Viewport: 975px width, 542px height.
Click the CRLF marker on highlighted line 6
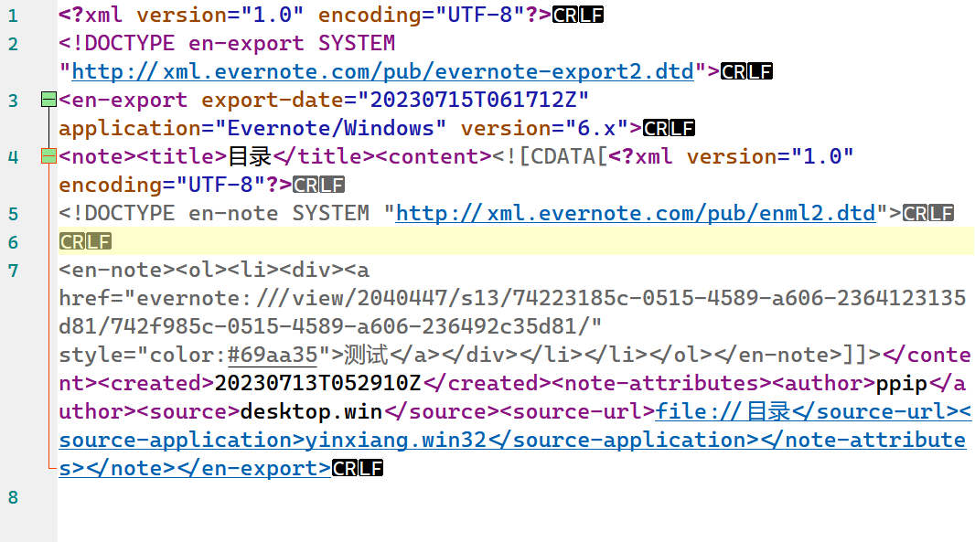85,242
